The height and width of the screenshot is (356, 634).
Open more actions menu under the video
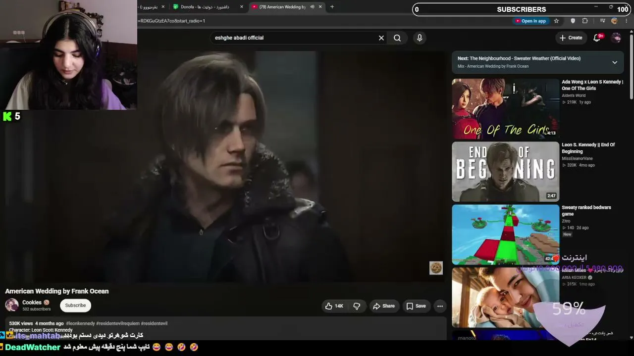coord(440,306)
